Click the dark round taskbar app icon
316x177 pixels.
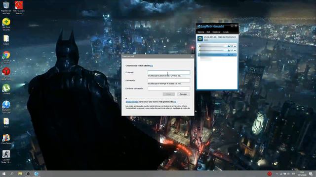(x=28, y=174)
